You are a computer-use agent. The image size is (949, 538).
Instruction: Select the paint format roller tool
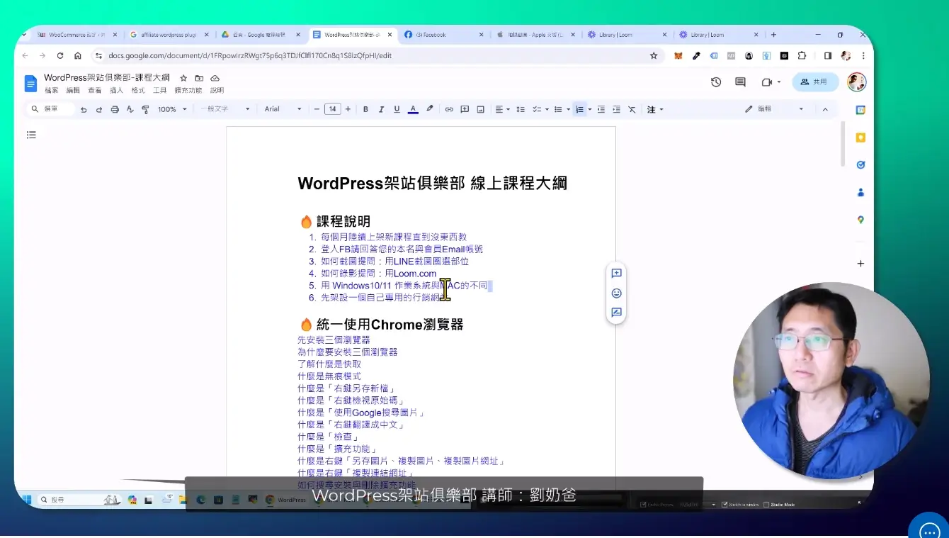(146, 110)
